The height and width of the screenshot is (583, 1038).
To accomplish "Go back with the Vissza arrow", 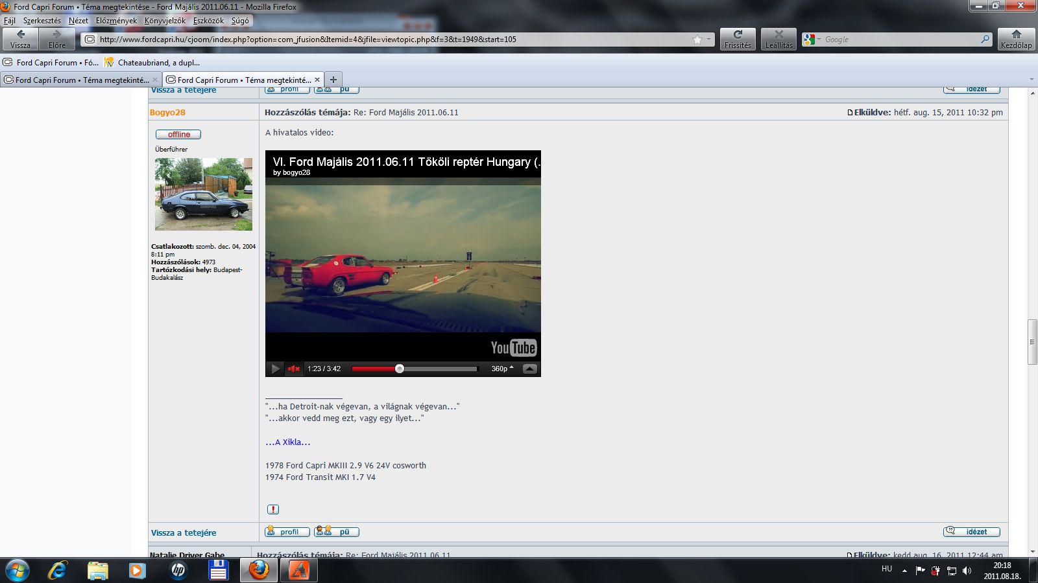I will (20, 39).
